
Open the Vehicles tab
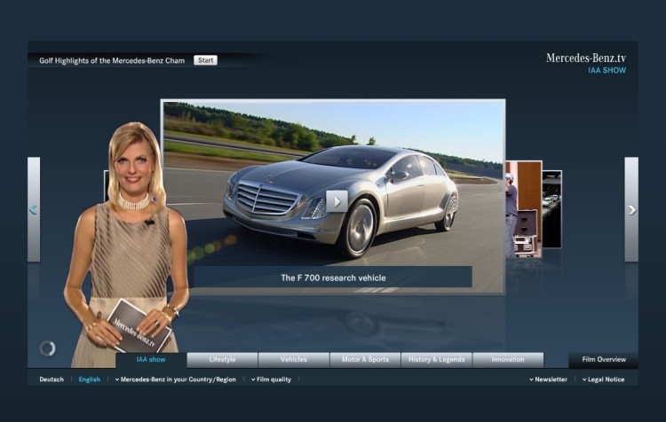click(294, 360)
